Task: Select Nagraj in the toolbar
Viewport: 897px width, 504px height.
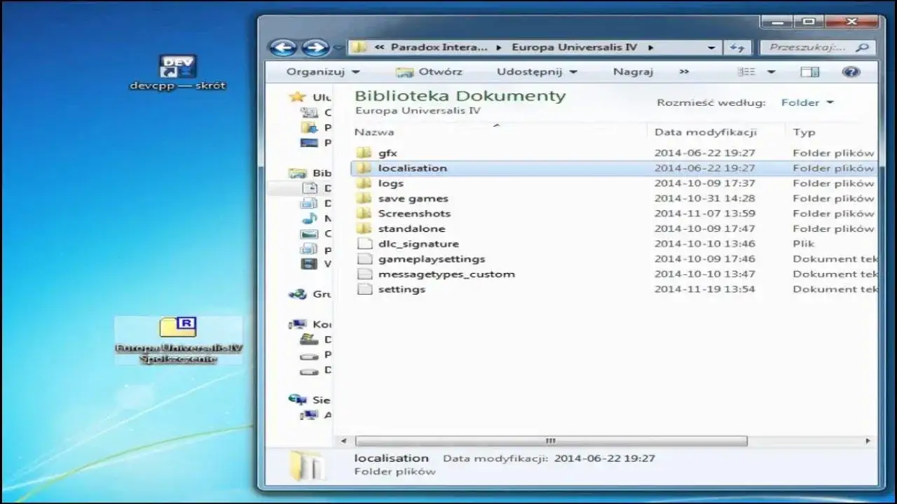Action: tap(633, 71)
